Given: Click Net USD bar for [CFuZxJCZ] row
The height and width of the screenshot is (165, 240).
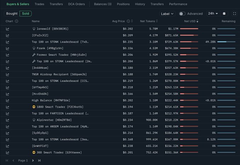Looking at the screenshot, I should (189, 35).
